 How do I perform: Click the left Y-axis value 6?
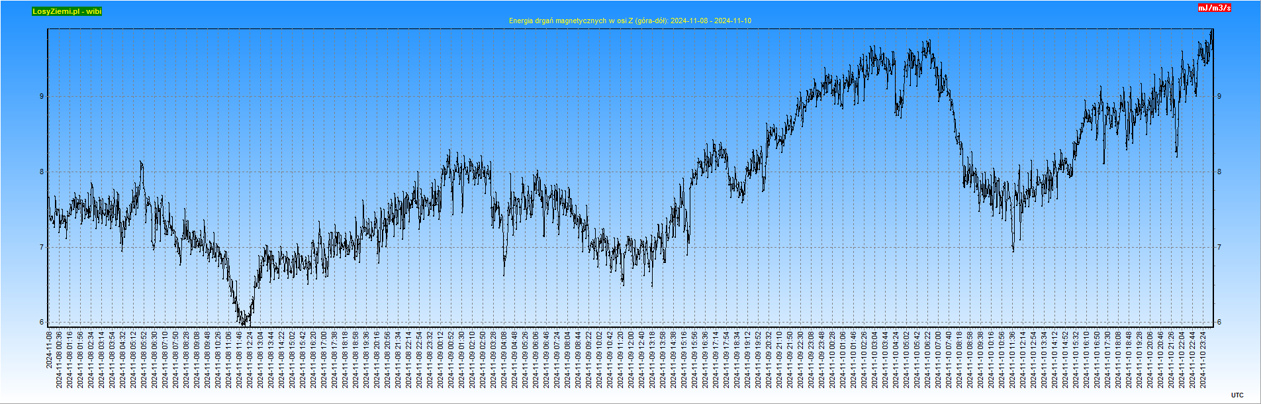click(x=42, y=323)
